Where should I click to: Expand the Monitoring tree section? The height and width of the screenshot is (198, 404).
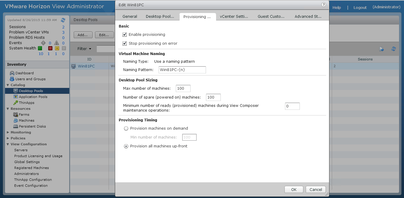8,132
